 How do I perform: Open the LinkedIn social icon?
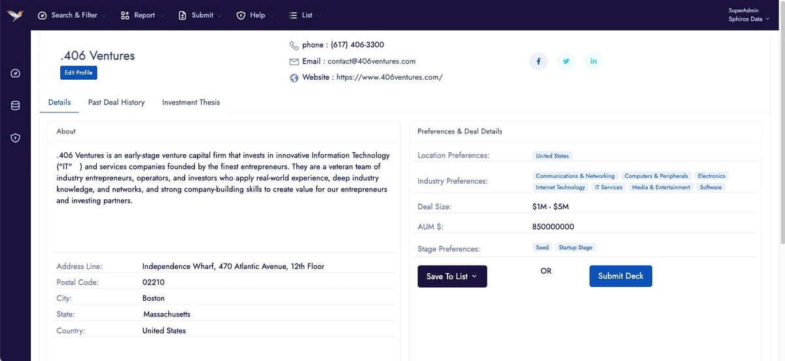[594, 61]
